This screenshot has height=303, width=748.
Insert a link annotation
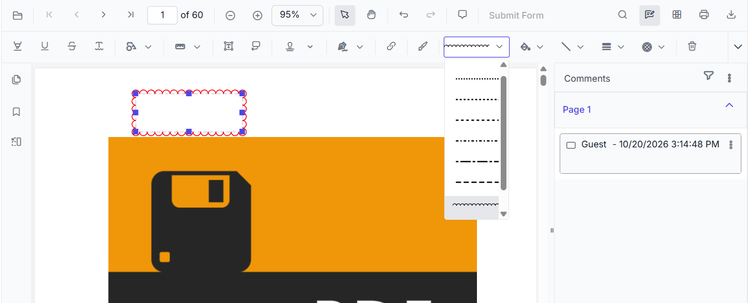[392, 47]
